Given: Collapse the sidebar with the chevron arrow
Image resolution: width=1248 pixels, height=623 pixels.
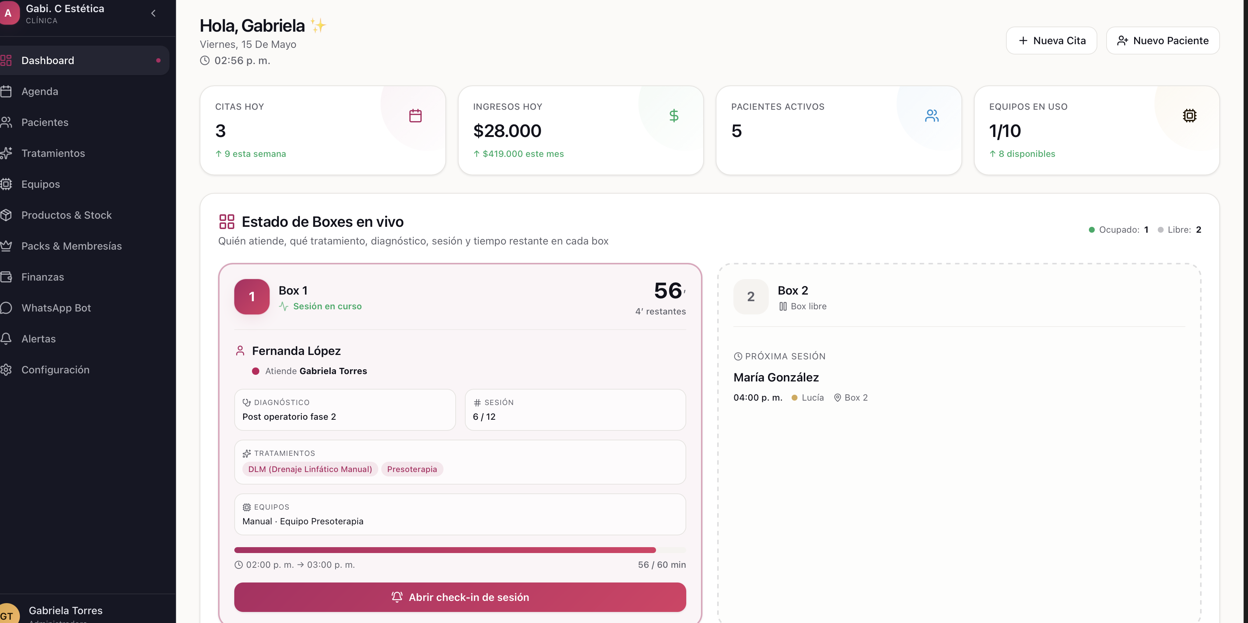Looking at the screenshot, I should click(153, 14).
